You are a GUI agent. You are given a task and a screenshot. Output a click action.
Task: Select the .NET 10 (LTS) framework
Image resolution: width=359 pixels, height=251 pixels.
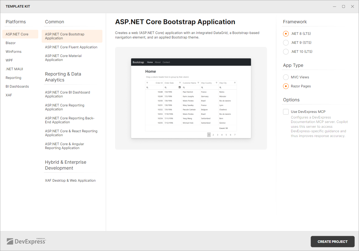tap(286, 51)
